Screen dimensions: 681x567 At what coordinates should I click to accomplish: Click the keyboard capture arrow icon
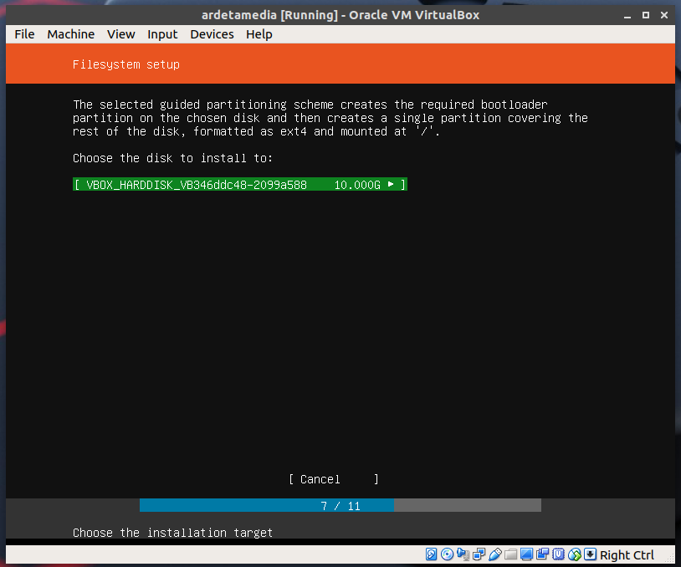[590, 554]
